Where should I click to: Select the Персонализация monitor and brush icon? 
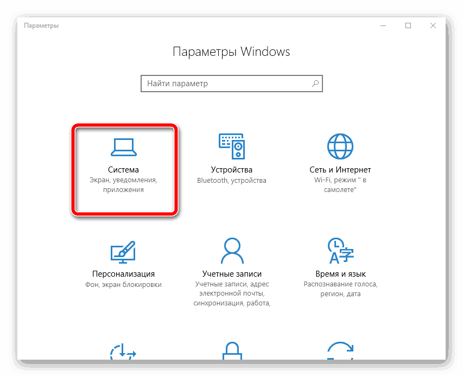[x=123, y=250]
